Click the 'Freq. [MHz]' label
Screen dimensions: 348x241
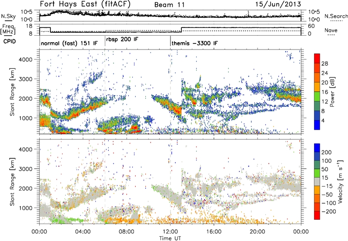coord(8,30)
